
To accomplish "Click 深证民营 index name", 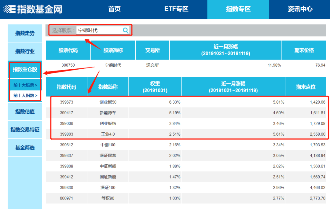I will [x=108, y=156].
